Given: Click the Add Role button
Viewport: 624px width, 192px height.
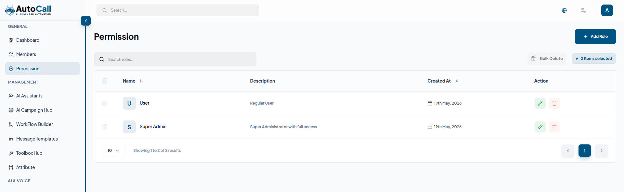Looking at the screenshot, I should 595,37.
